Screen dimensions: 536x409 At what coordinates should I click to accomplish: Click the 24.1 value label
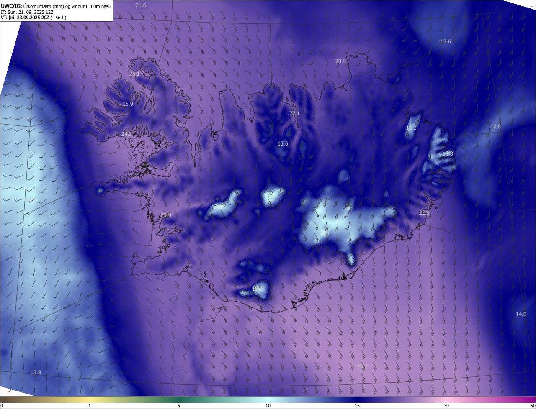coord(134,74)
